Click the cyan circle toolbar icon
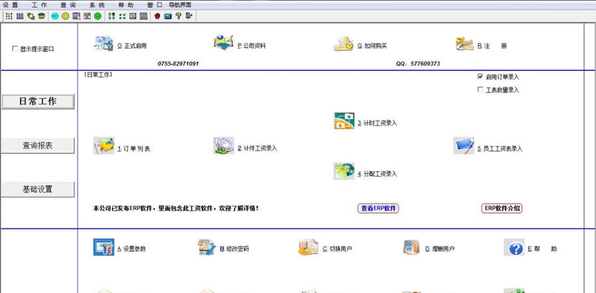 tap(55, 16)
